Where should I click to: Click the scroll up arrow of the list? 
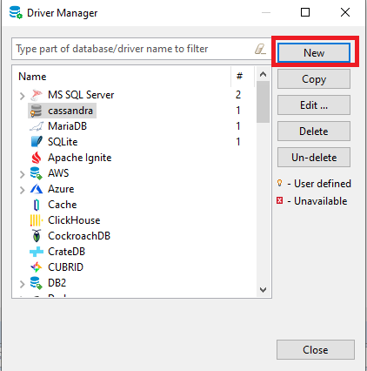click(x=264, y=74)
